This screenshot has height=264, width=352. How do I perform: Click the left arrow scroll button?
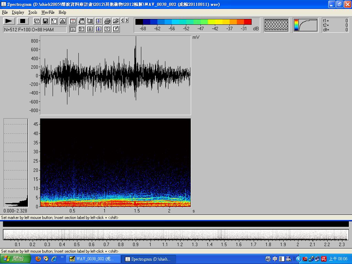pos(123,21)
